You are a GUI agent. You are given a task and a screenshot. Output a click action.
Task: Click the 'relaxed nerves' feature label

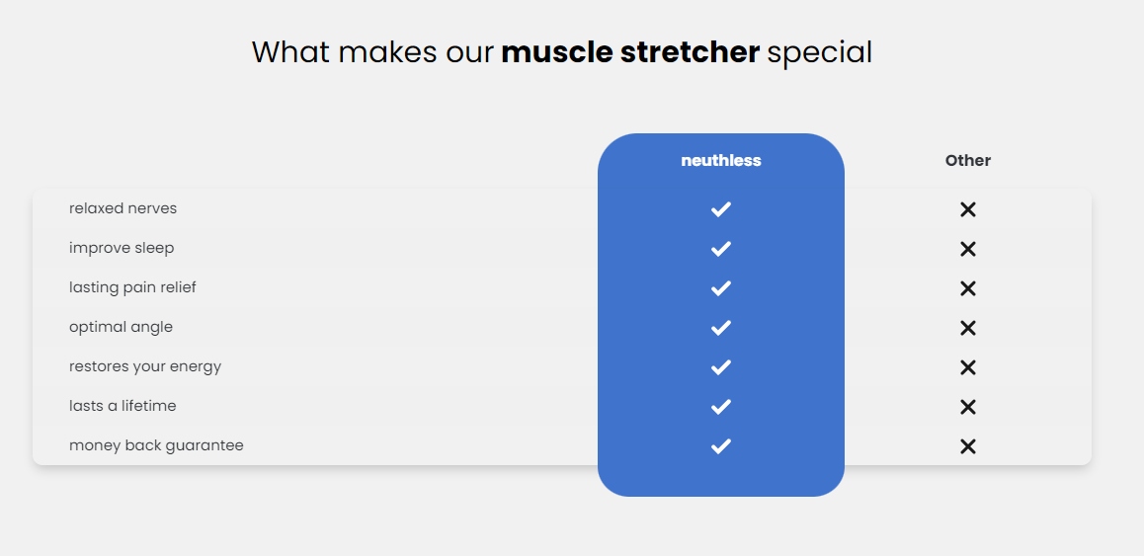click(123, 208)
